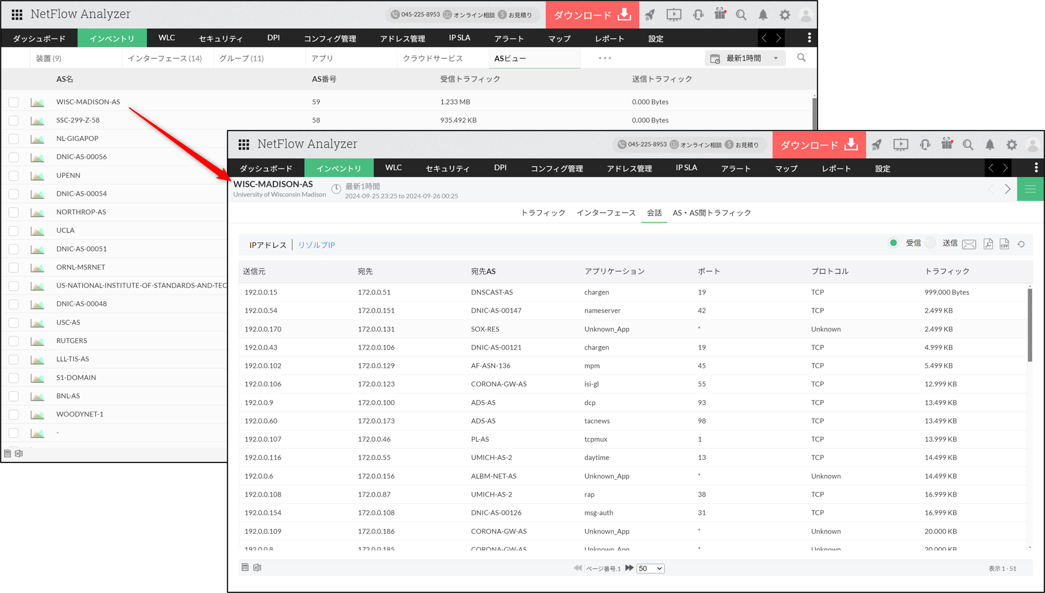Click search magnifier next to time range selector
The height and width of the screenshot is (593, 1045).
pyautogui.click(x=801, y=58)
